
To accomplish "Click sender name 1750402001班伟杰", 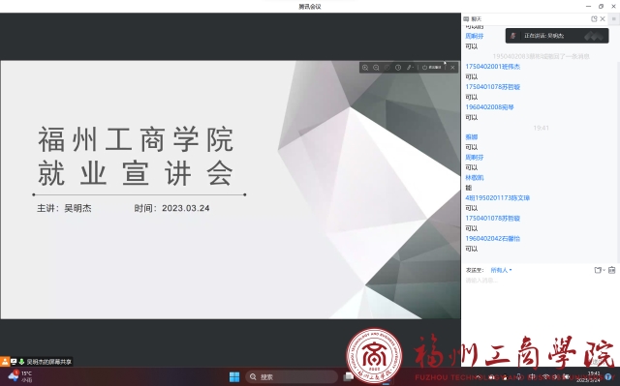I will tap(493, 67).
